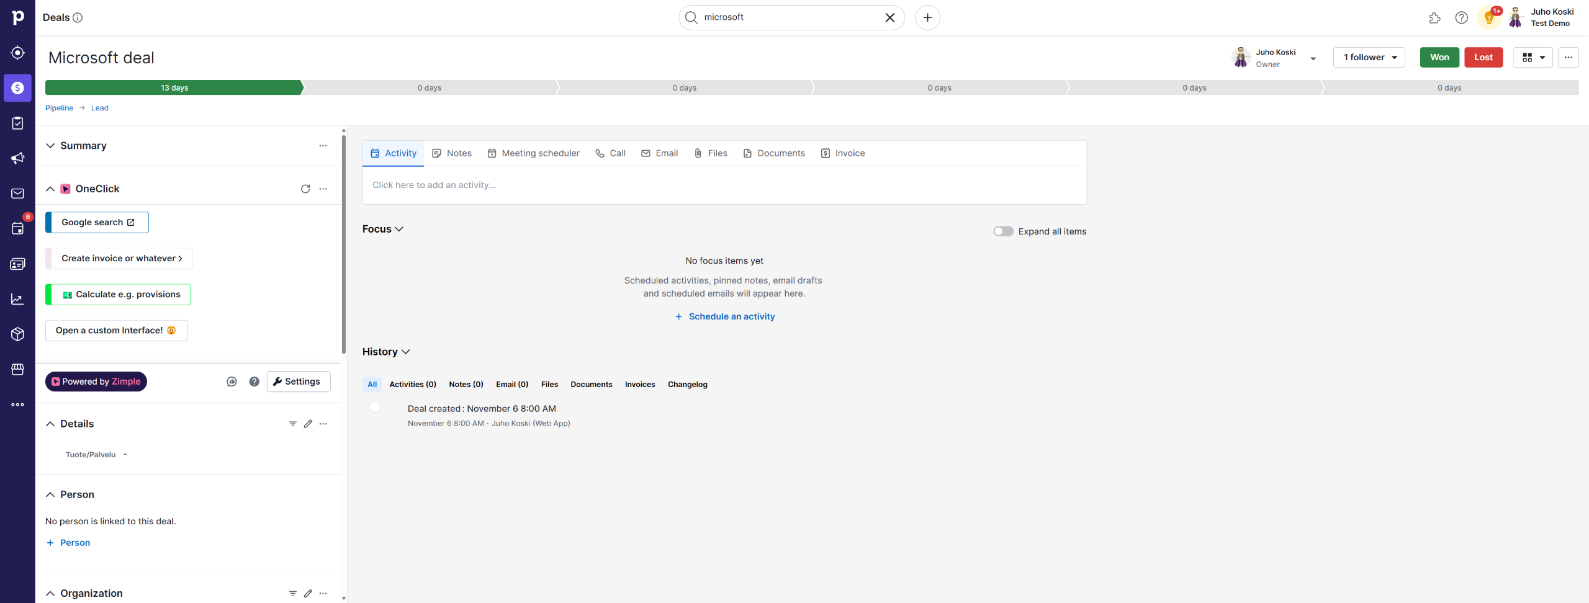Toggle Expand all items switch
This screenshot has height=603, width=1589.
[x=1003, y=231]
